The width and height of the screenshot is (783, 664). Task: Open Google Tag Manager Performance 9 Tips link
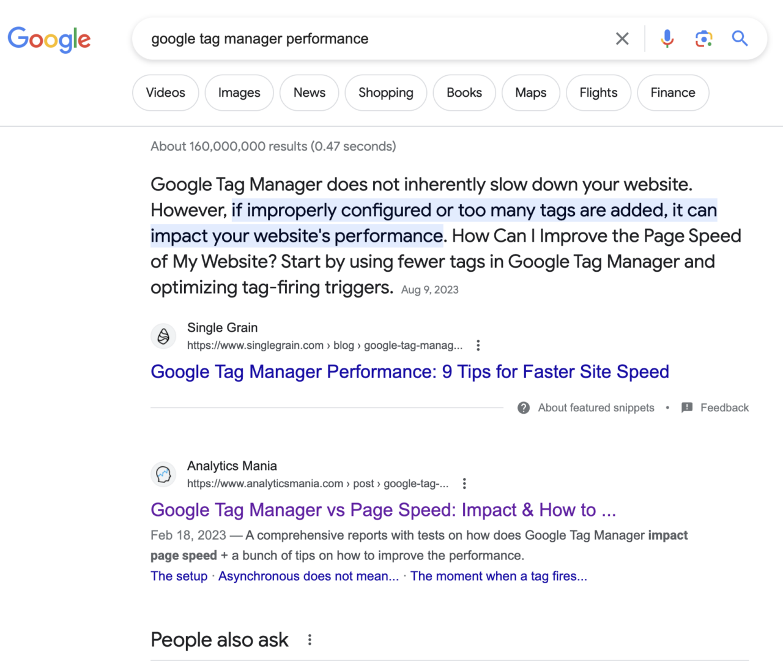pyautogui.click(x=410, y=371)
